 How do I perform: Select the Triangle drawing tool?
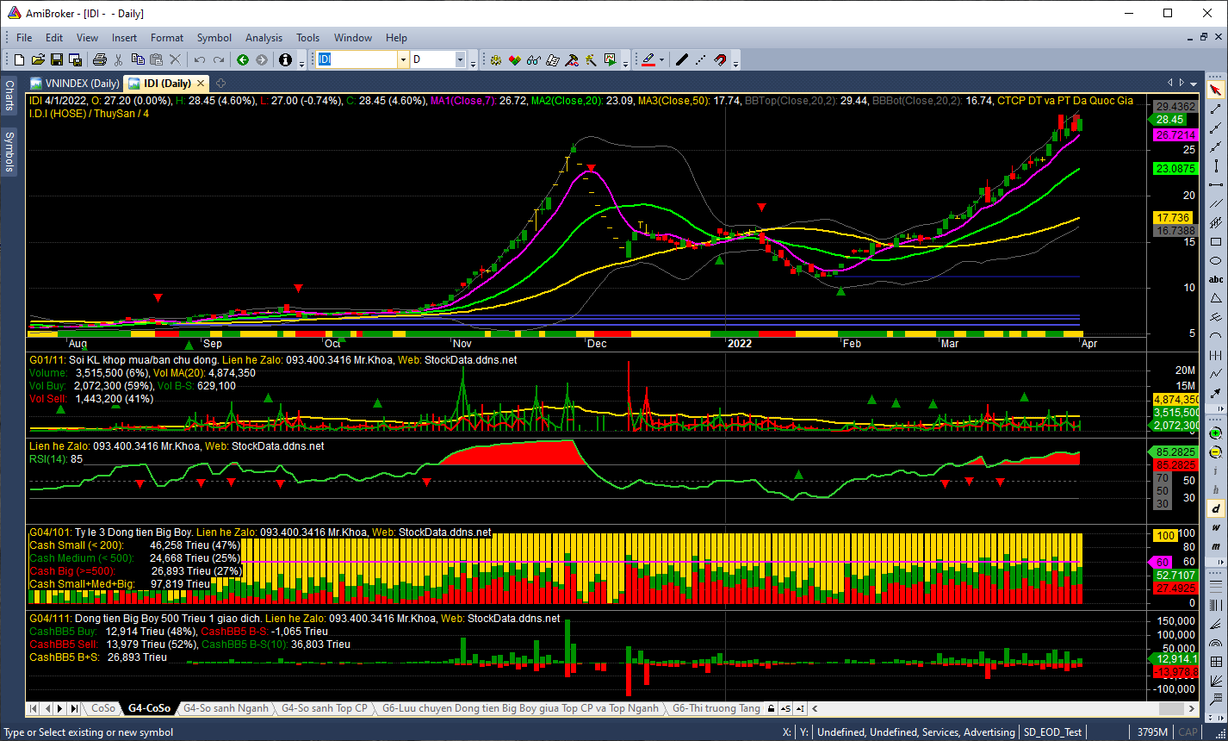pyautogui.click(x=1216, y=299)
